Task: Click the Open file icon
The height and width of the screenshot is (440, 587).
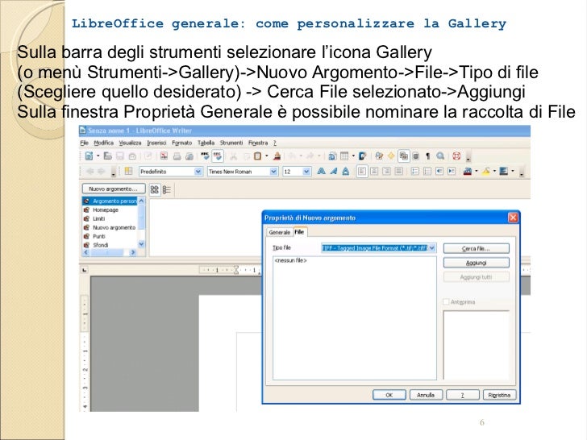Action: (108, 156)
